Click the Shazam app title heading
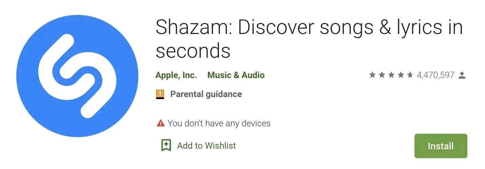 [309, 39]
